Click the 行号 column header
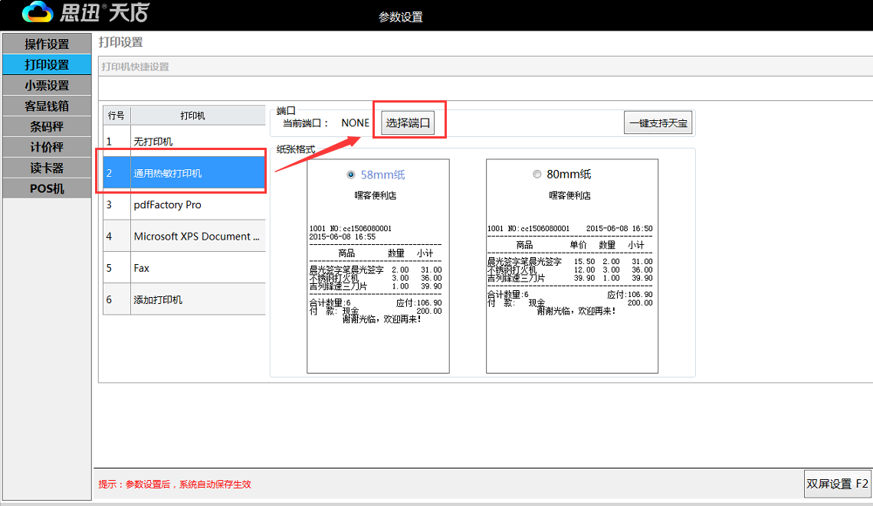Viewport: 873px width, 506px height. (x=117, y=116)
